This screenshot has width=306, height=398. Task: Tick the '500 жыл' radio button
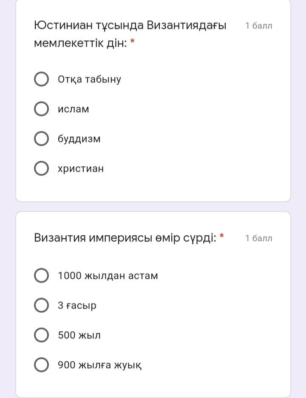[41, 335]
